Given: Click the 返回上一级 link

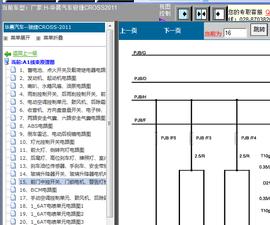Looking at the screenshot, I should [25, 53].
